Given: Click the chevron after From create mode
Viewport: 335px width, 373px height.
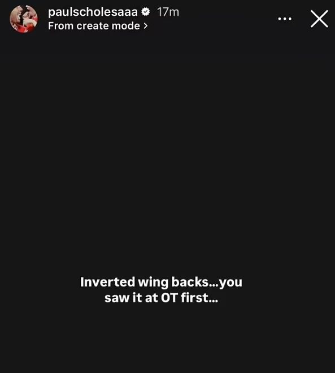Looking at the screenshot, I should click(x=146, y=25).
